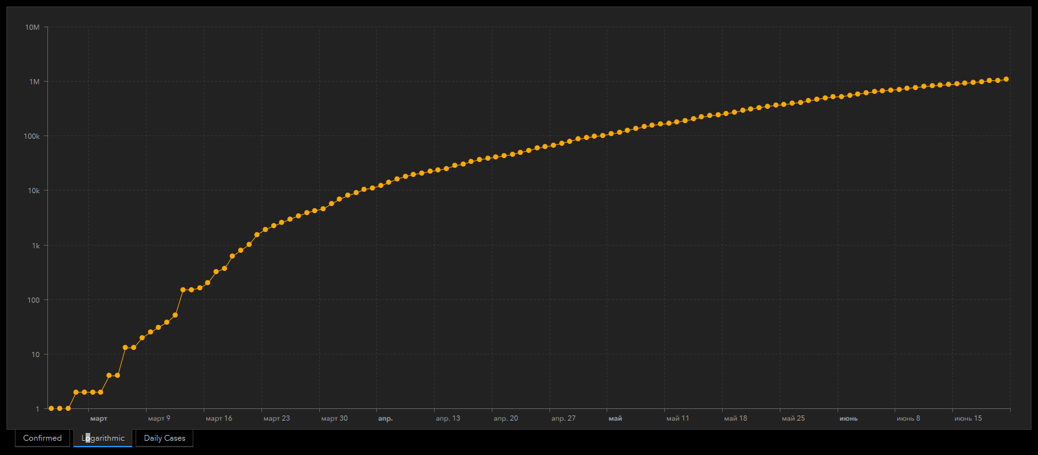Viewport: 1038px width, 455px height.
Task: Click the first data point on chart line
Action: click(x=51, y=408)
